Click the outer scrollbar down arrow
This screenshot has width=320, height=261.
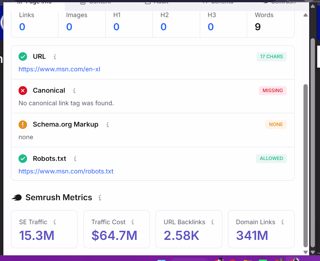tap(313, 252)
